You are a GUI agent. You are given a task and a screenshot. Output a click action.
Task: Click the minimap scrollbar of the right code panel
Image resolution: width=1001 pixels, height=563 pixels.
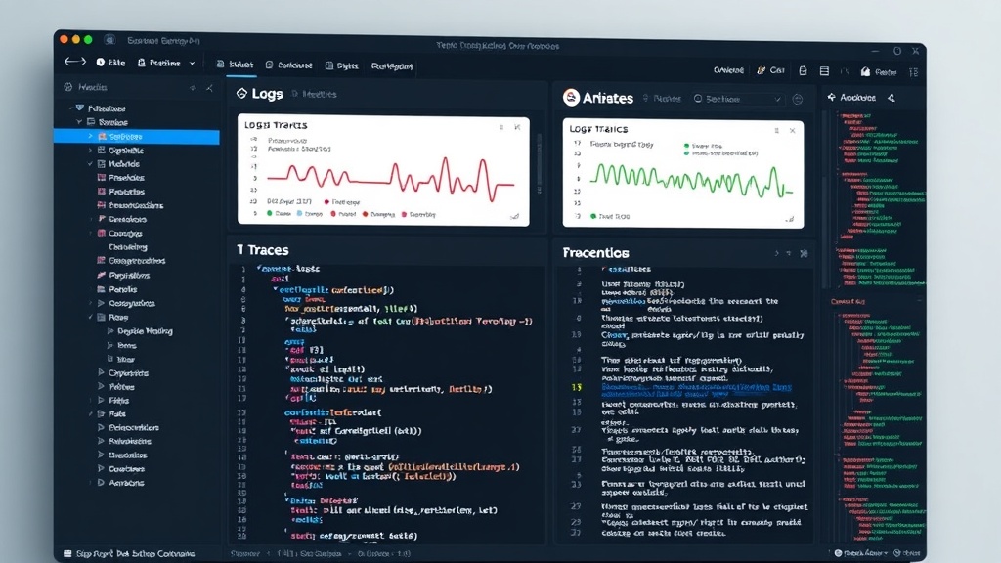828,201
